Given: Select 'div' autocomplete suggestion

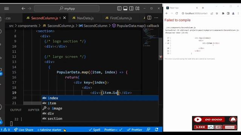Looking at the screenshot, I should pyautogui.click(x=100, y=113).
